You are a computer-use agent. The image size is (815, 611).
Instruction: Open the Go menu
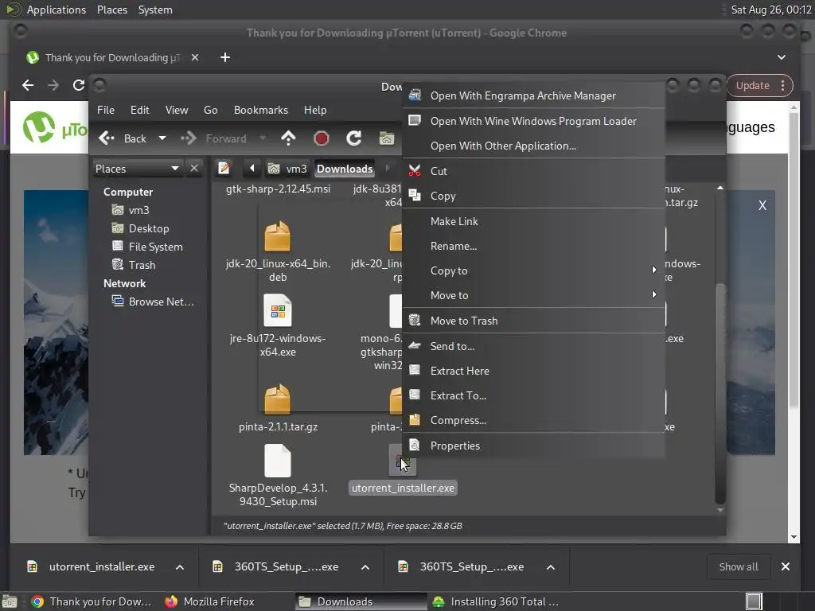pyautogui.click(x=210, y=110)
